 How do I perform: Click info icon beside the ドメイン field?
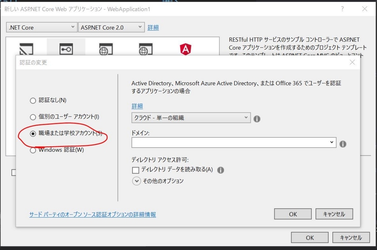(343, 144)
